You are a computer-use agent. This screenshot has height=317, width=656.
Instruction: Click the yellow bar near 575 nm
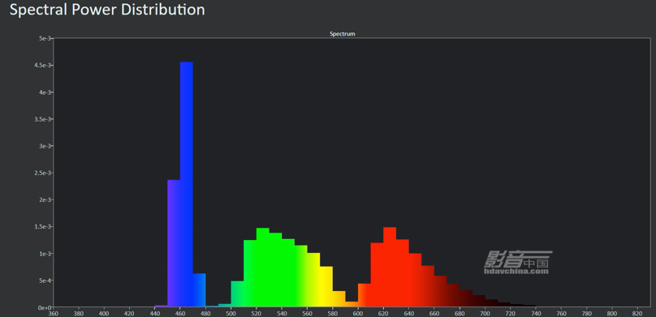tap(326, 286)
